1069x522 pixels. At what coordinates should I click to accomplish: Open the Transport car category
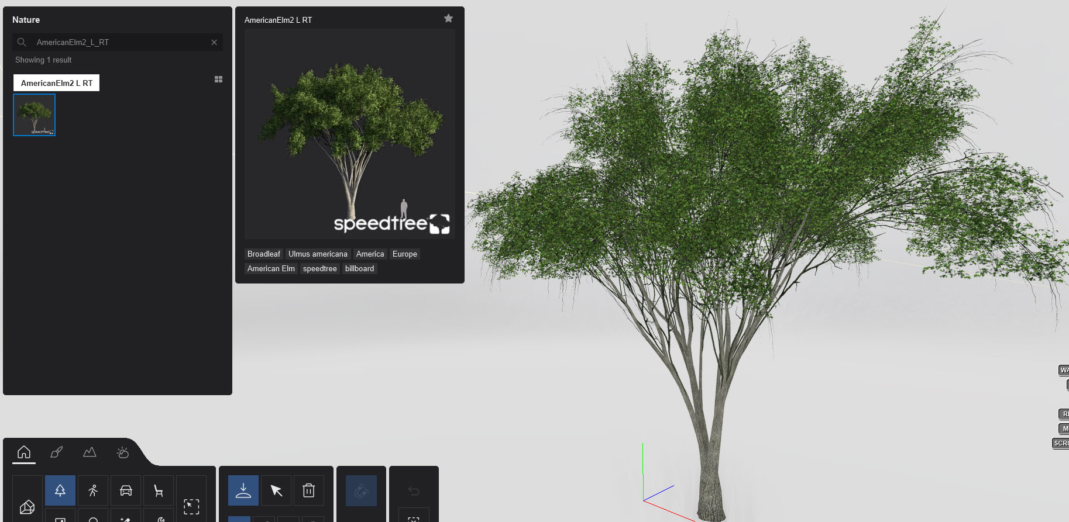tap(126, 490)
